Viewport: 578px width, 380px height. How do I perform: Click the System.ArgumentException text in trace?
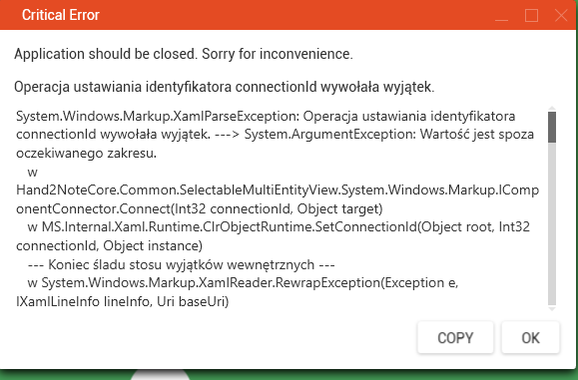329,134
